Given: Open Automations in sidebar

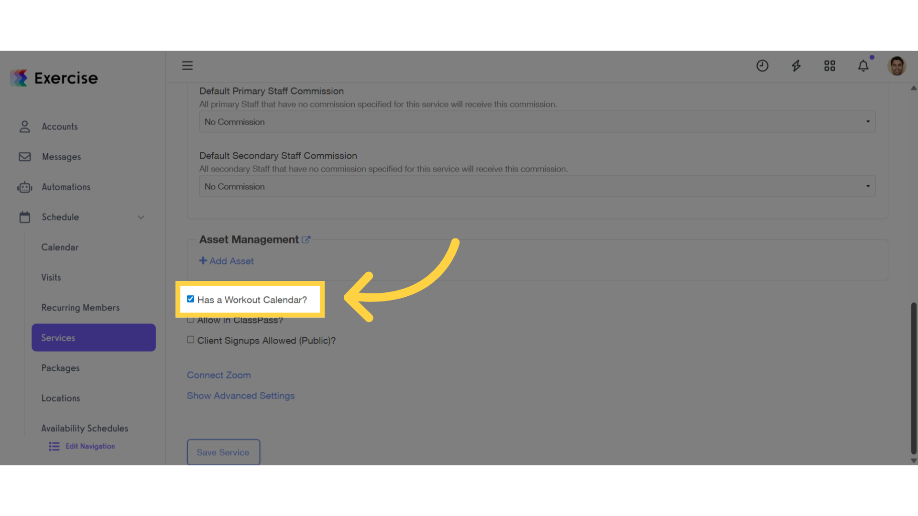Looking at the screenshot, I should click(x=66, y=187).
